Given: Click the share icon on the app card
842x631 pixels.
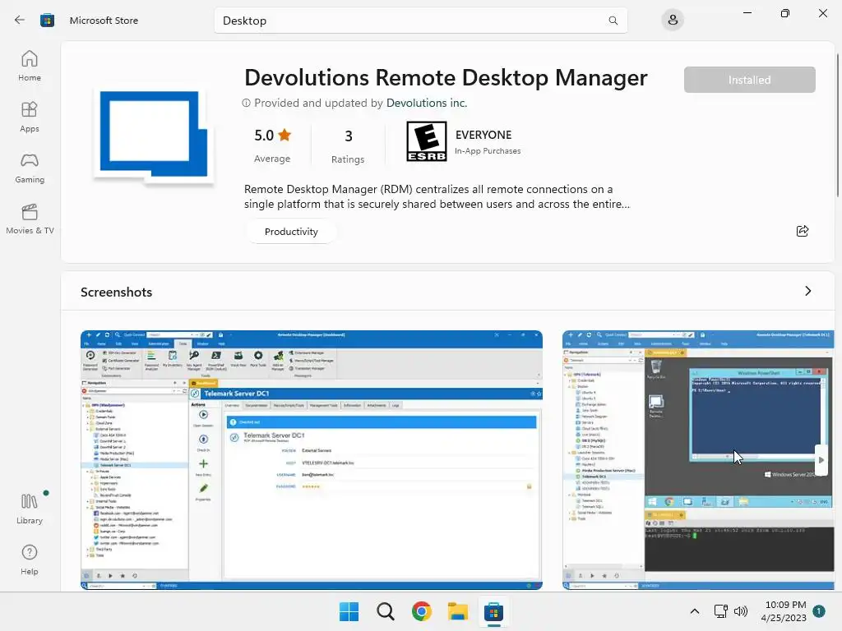Looking at the screenshot, I should 803,231.
